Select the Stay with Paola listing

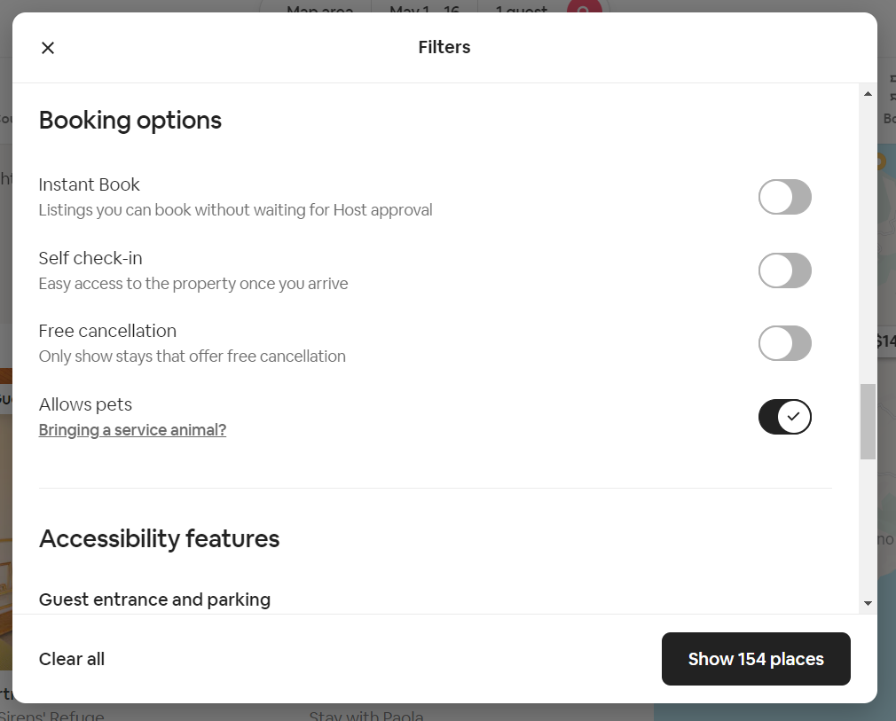[x=365, y=715]
